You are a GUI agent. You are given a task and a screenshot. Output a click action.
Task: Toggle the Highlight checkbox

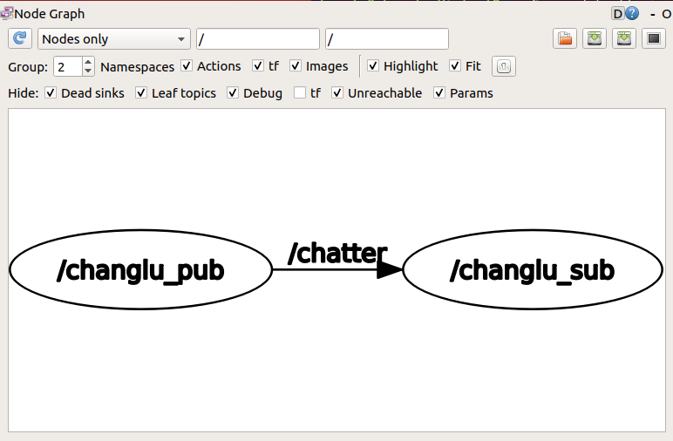pos(373,66)
